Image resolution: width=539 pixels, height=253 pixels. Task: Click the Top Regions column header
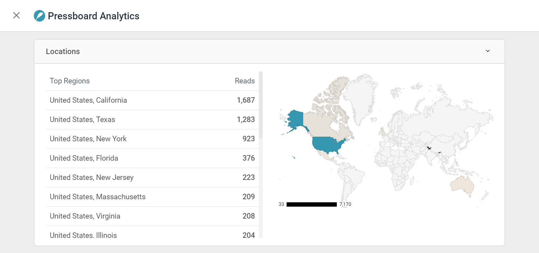click(70, 81)
